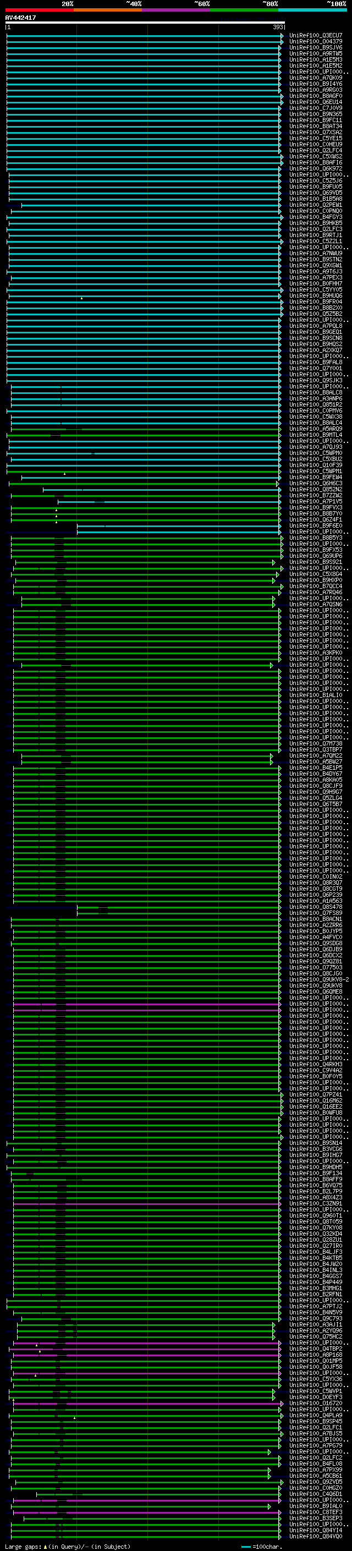Select hit UniRef100_B9I4Y6
The width and height of the screenshot is (352, 1551).
315,84
